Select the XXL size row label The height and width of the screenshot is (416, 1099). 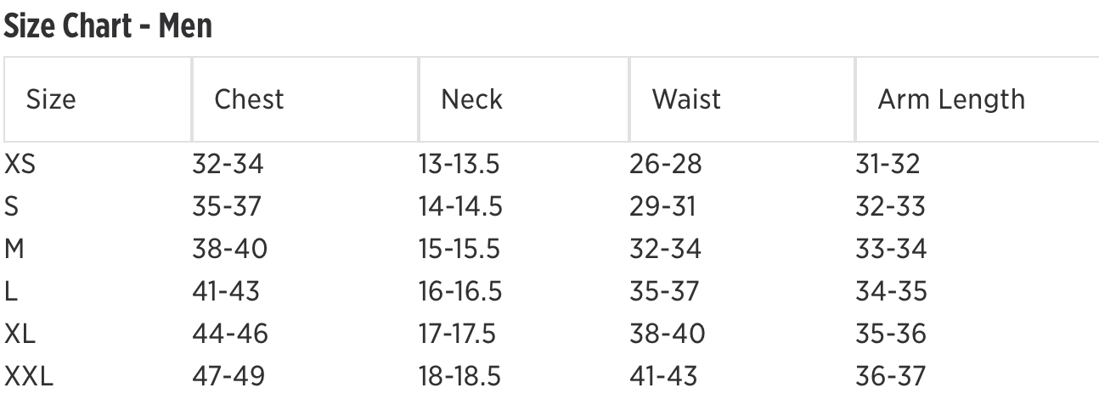(x=29, y=376)
